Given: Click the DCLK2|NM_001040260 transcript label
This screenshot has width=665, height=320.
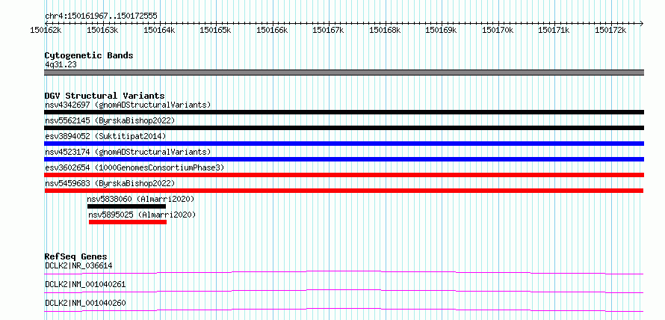Looking at the screenshot, I should pyautogui.click(x=85, y=303).
